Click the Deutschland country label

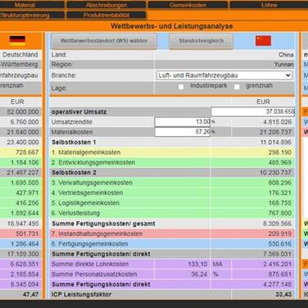tap(20, 55)
